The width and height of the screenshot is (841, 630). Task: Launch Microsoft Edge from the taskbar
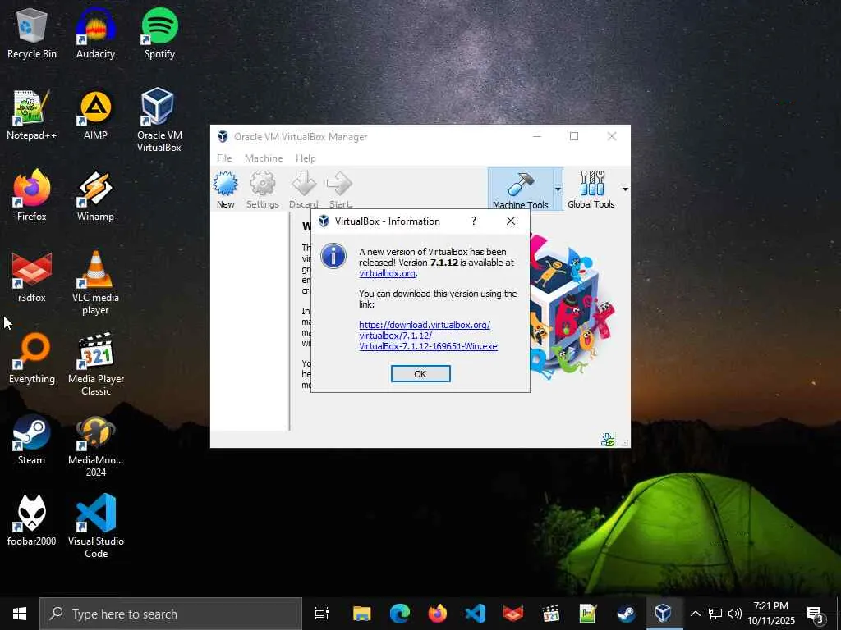(400, 614)
